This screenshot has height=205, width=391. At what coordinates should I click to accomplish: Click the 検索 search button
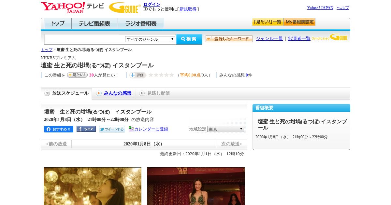click(189, 39)
